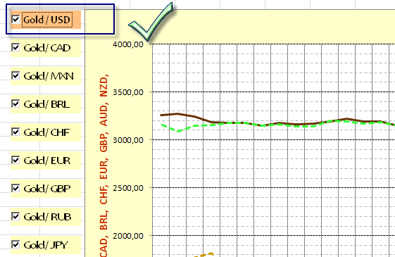Click the red vertical axis title text

click(x=104, y=165)
